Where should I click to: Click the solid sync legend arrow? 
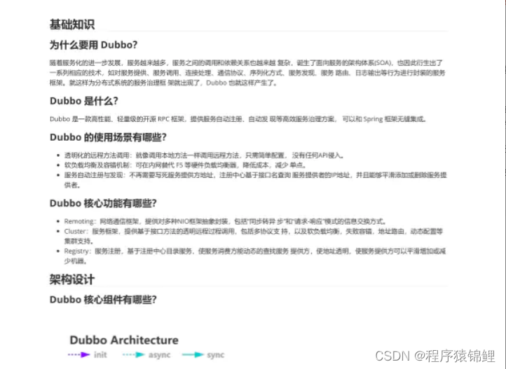pyautogui.click(x=193, y=354)
